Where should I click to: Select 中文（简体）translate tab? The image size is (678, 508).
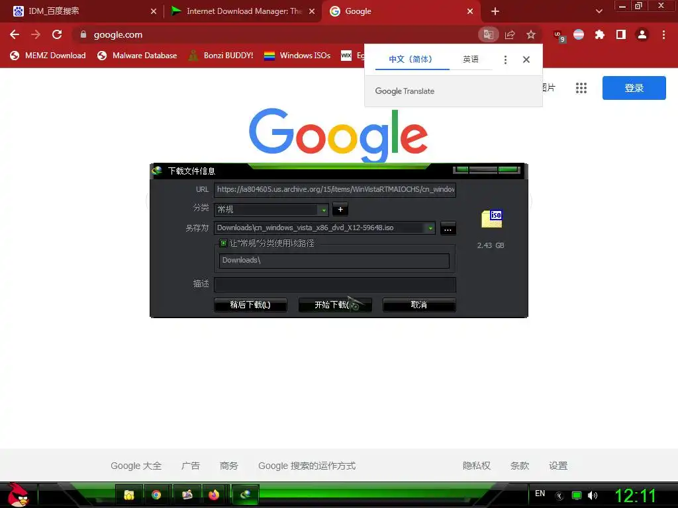(411, 59)
